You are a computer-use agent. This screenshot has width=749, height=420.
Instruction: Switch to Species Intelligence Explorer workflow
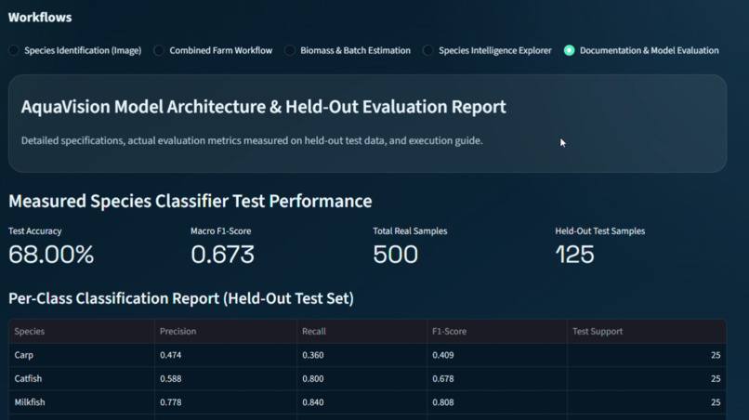point(428,50)
